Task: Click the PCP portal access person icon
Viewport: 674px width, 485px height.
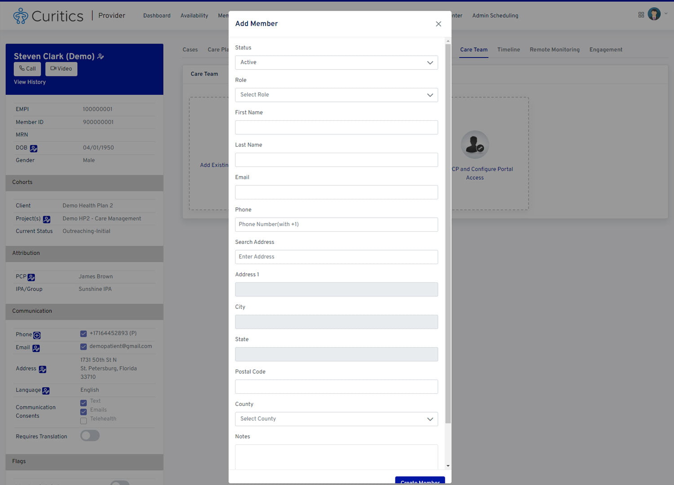Action: [474, 145]
